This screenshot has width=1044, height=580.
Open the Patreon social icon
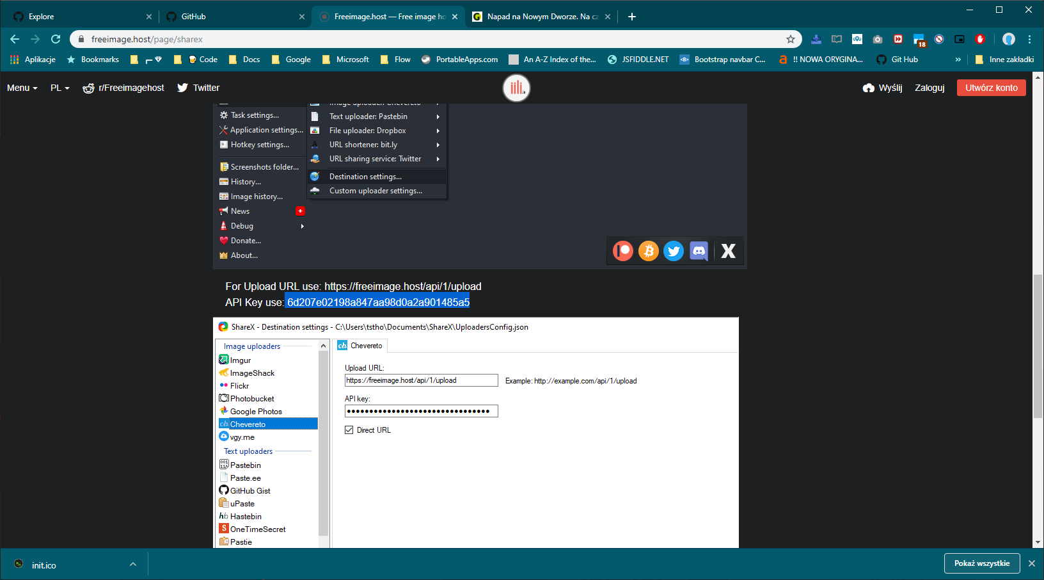pyautogui.click(x=623, y=251)
